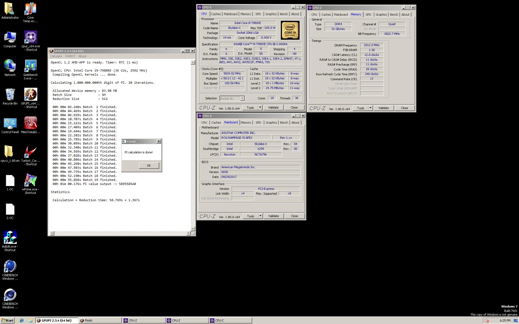This screenshot has width=519, height=324.
Task: Open the About menu in GPUPI
Action: coord(82,56)
